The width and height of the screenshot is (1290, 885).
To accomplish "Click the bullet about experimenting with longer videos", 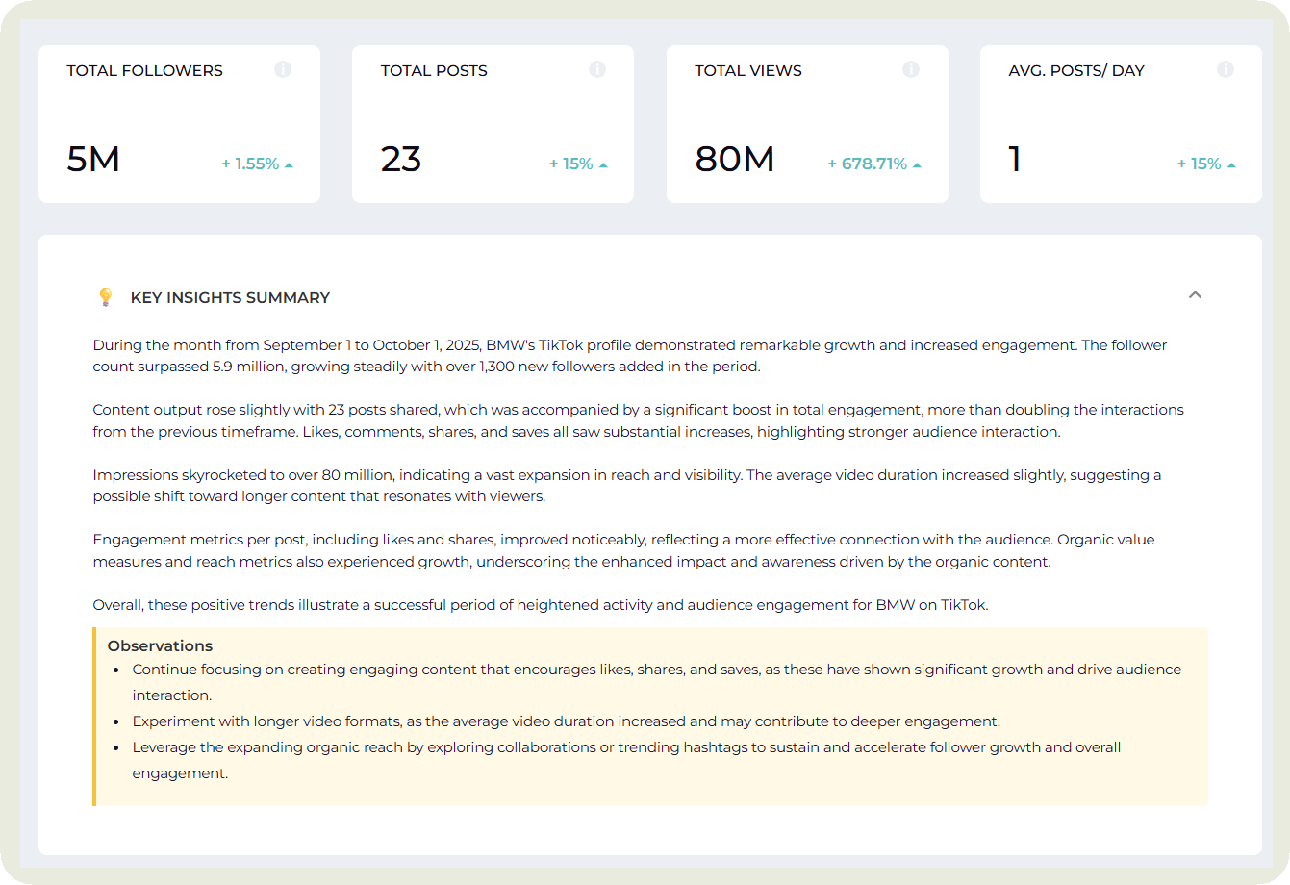I will coord(566,721).
